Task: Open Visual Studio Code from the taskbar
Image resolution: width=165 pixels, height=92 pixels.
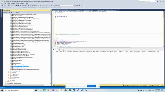Action: [x=82, y=90]
